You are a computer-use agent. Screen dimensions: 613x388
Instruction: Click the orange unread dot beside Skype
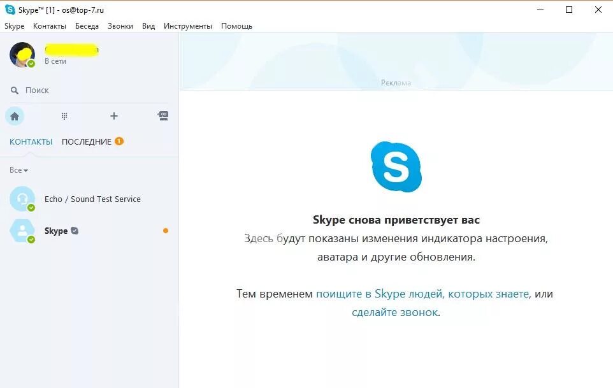click(x=166, y=231)
